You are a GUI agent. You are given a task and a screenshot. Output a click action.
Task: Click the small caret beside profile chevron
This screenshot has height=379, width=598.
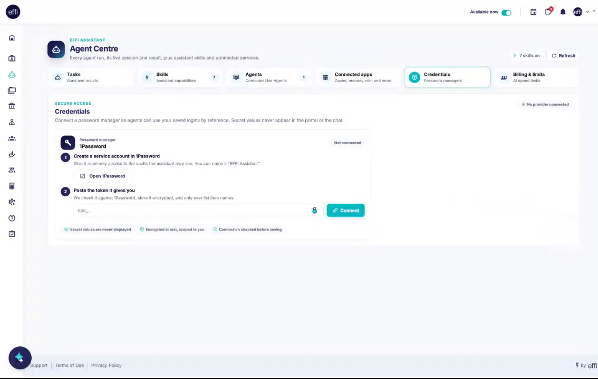click(x=594, y=12)
